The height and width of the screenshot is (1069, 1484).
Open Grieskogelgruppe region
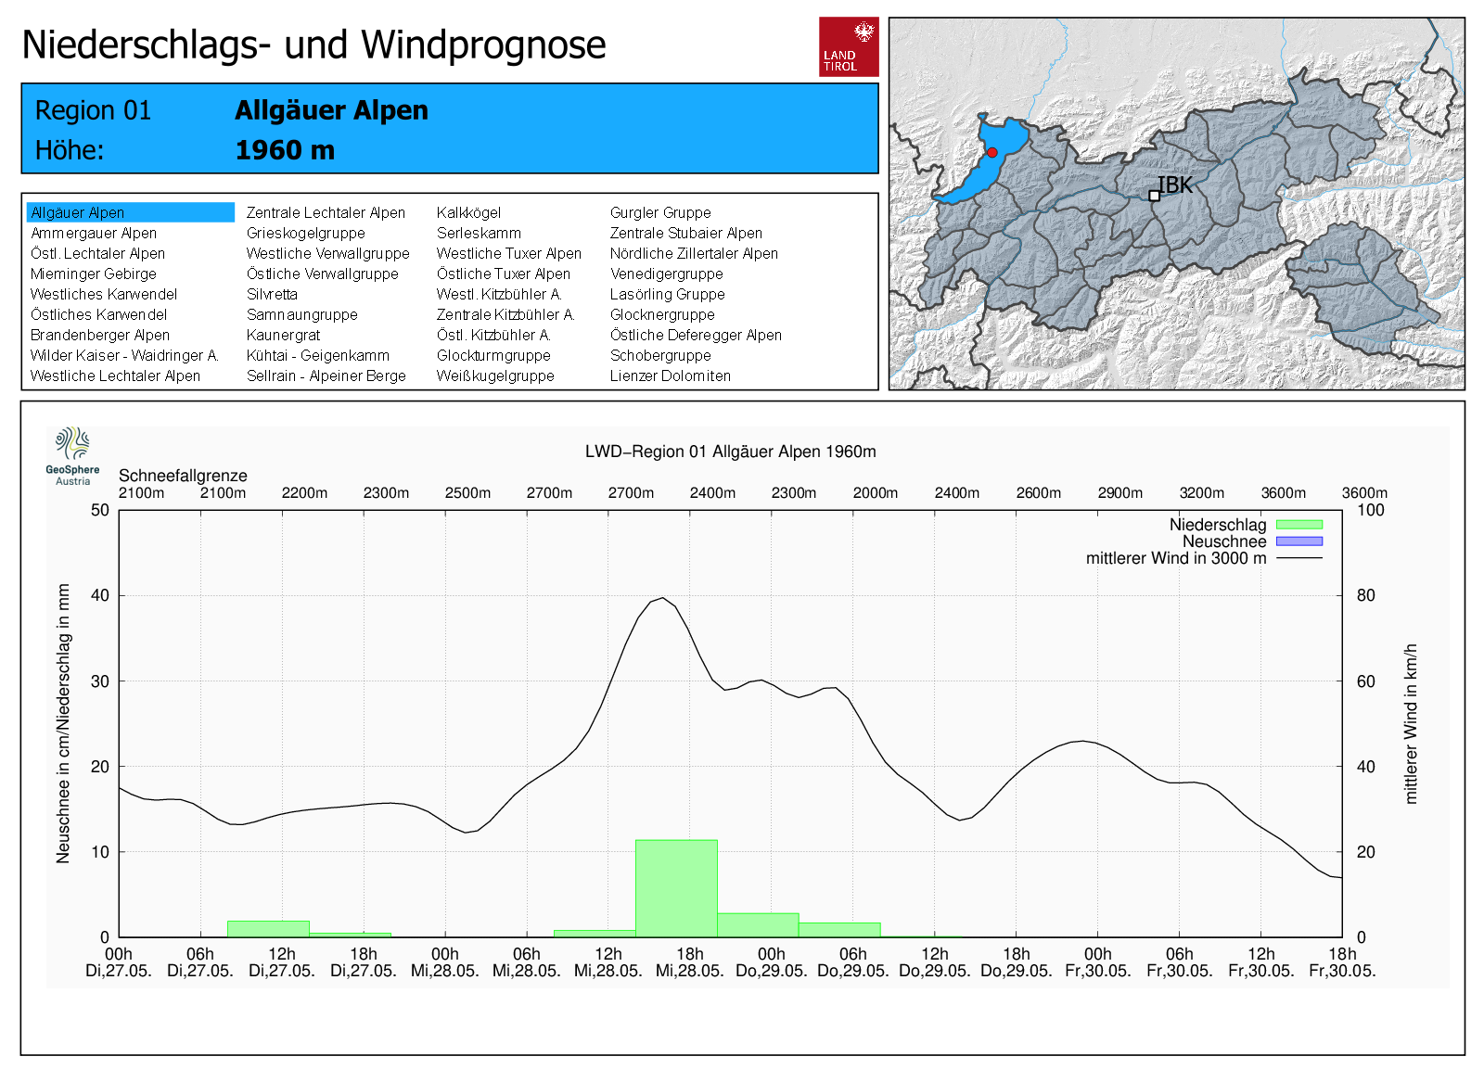pos(306,233)
